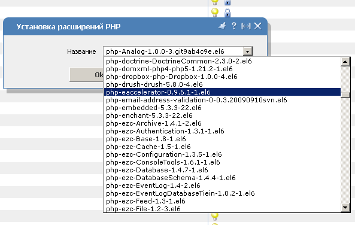Select php-ezc-EventLogDatabaseTiein-1.0.2-1.el6
The image size is (355, 225).
222,193
